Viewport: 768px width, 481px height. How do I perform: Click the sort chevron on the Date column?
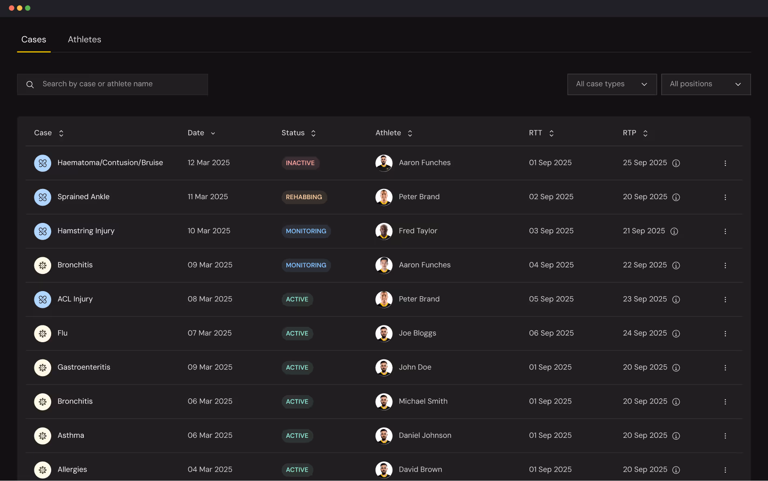[x=213, y=133]
